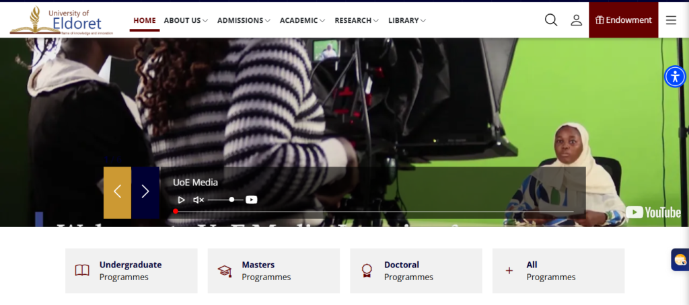Open YouTube icon in media controls
Image resolution: width=689 pixels, height=305 pixels.
pyautogui.click(x=252, y=200)
